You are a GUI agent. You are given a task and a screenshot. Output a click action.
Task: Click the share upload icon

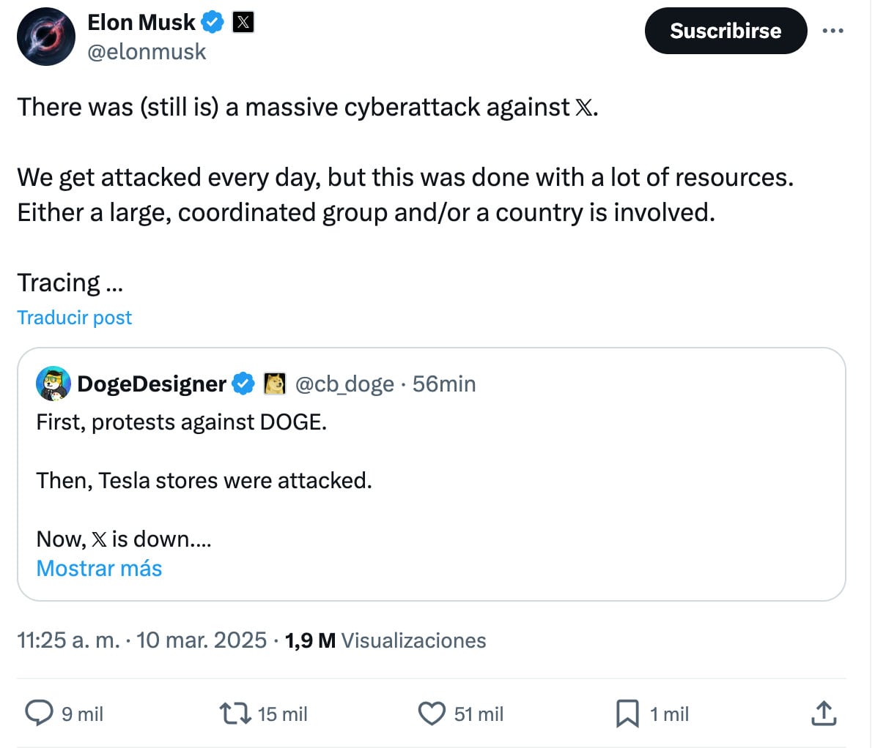pos(824,713)
